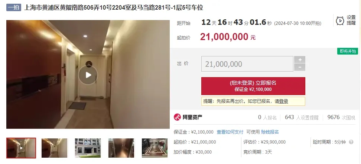Select the fourth elevator door thumbnail

click(121, 148)
